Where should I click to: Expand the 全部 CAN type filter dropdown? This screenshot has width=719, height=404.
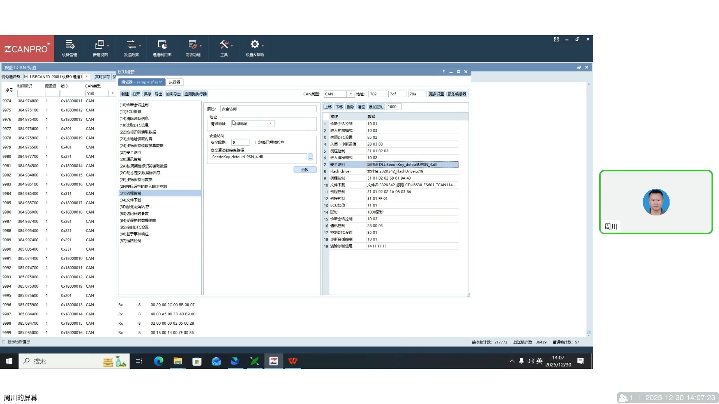[112, 94]
